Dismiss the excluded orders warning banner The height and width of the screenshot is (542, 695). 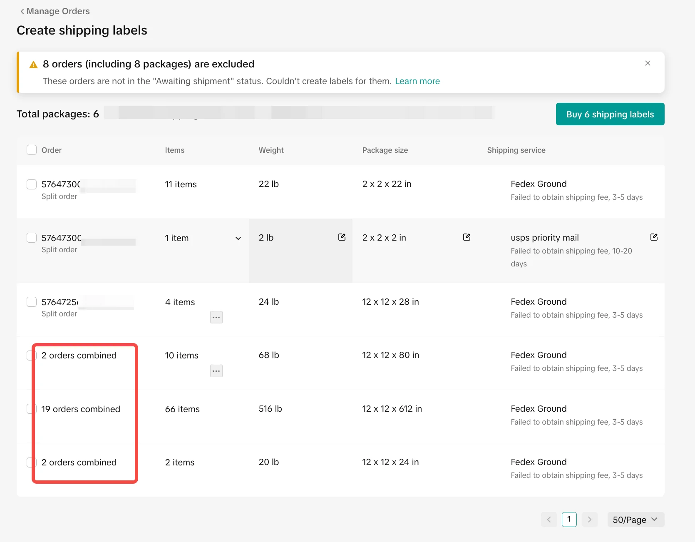(x=648, y=63)
